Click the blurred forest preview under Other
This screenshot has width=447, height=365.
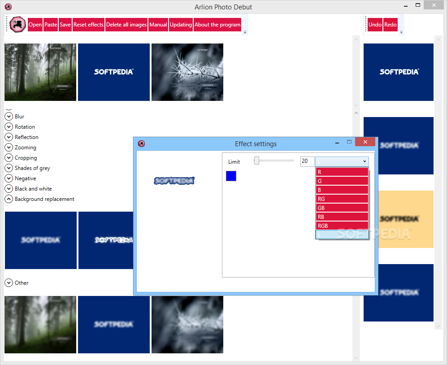click(40, 325)
